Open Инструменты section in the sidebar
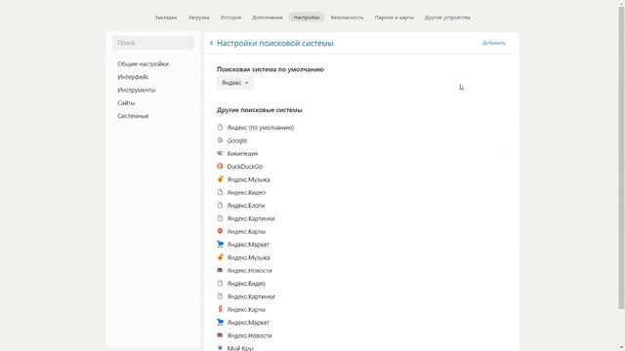625x351 pixels. click(x=137, y=90)
